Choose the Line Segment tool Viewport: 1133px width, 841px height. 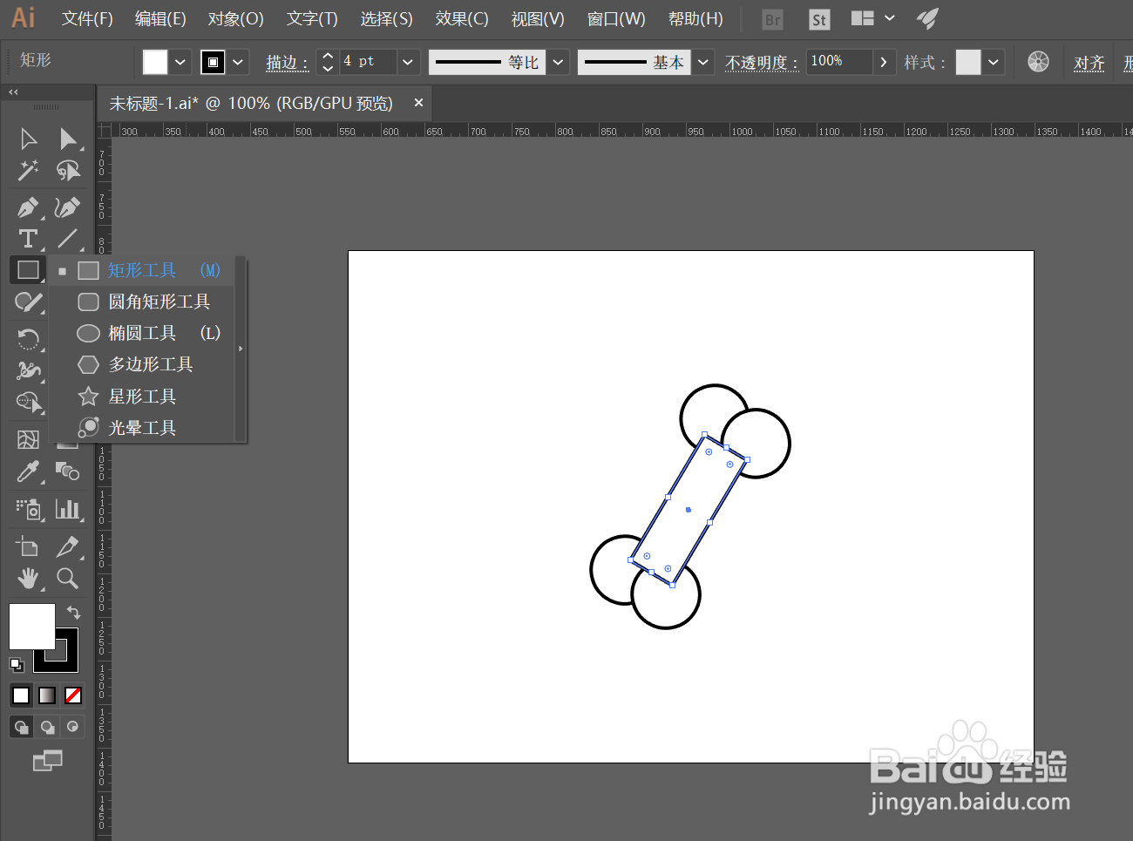(68, 239)
